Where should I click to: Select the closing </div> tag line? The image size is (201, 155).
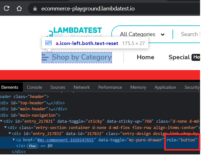[x=19, y=152]
